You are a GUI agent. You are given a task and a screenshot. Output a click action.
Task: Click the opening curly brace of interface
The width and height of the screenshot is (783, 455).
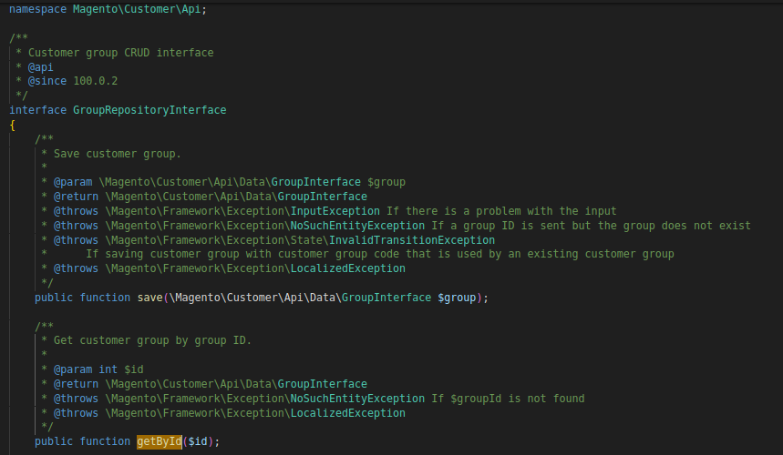click(13, 125)
